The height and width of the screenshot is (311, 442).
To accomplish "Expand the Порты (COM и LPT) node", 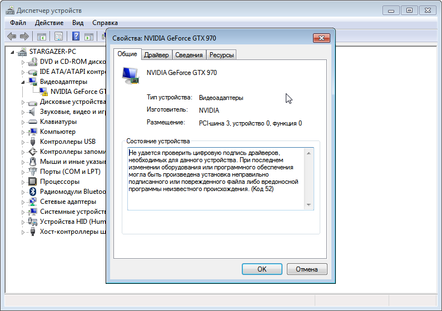I will [23, 172].
